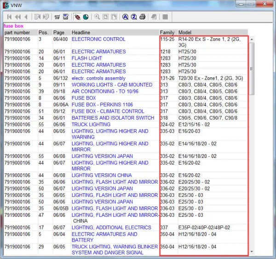Select model cell 'C90/5, C90/6, C90/7, C90/8'
This screenshot has height=259, width=276.
coord(208,118)
